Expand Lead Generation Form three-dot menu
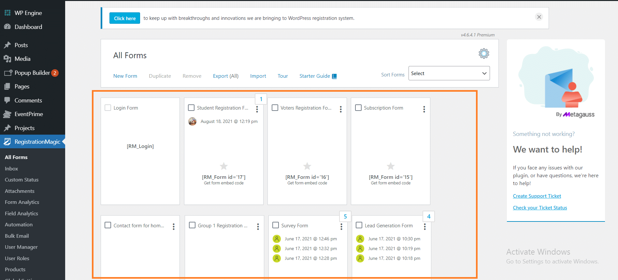Screen dimensions: 618x280 point(424,226)
